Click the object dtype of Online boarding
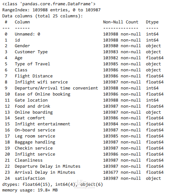 (x=154, y=112)
